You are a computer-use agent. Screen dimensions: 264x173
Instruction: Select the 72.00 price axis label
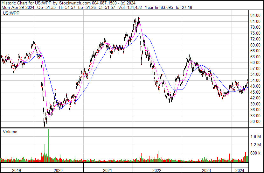point(255,39)
